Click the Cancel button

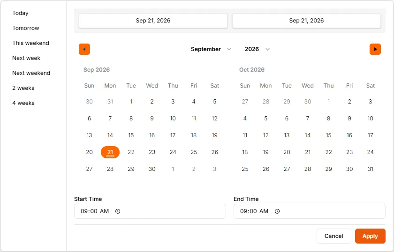coord(333,236)
